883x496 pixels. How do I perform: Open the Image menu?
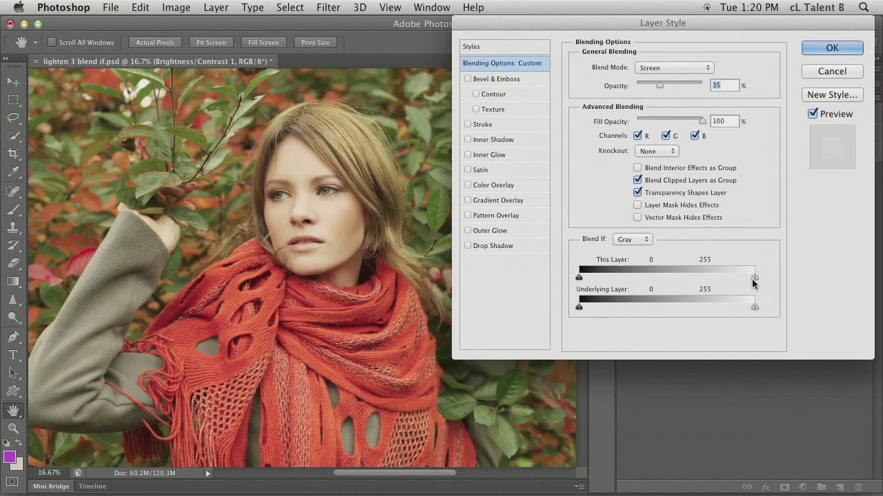176,8
